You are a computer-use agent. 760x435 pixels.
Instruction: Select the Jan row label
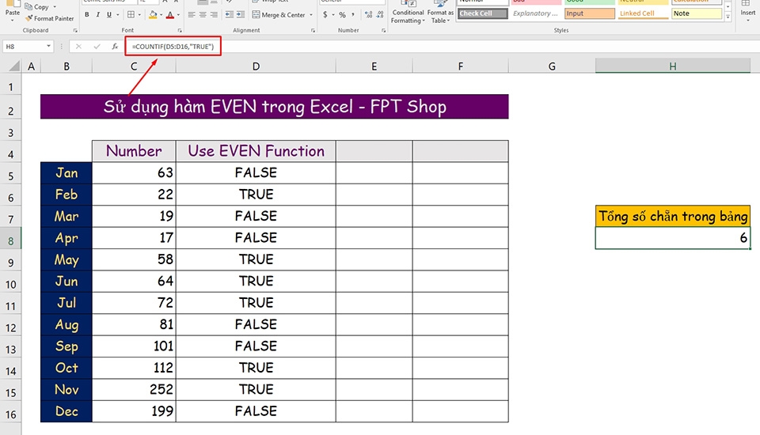point(66,173)
